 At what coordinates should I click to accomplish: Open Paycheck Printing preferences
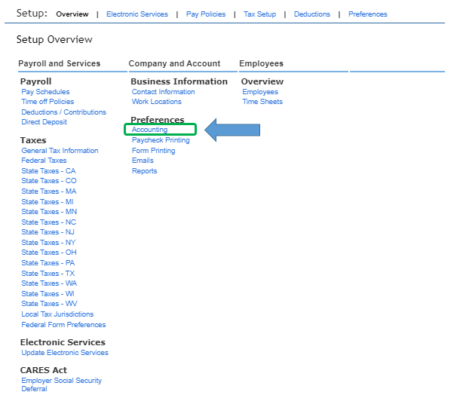tap(161, 140)
